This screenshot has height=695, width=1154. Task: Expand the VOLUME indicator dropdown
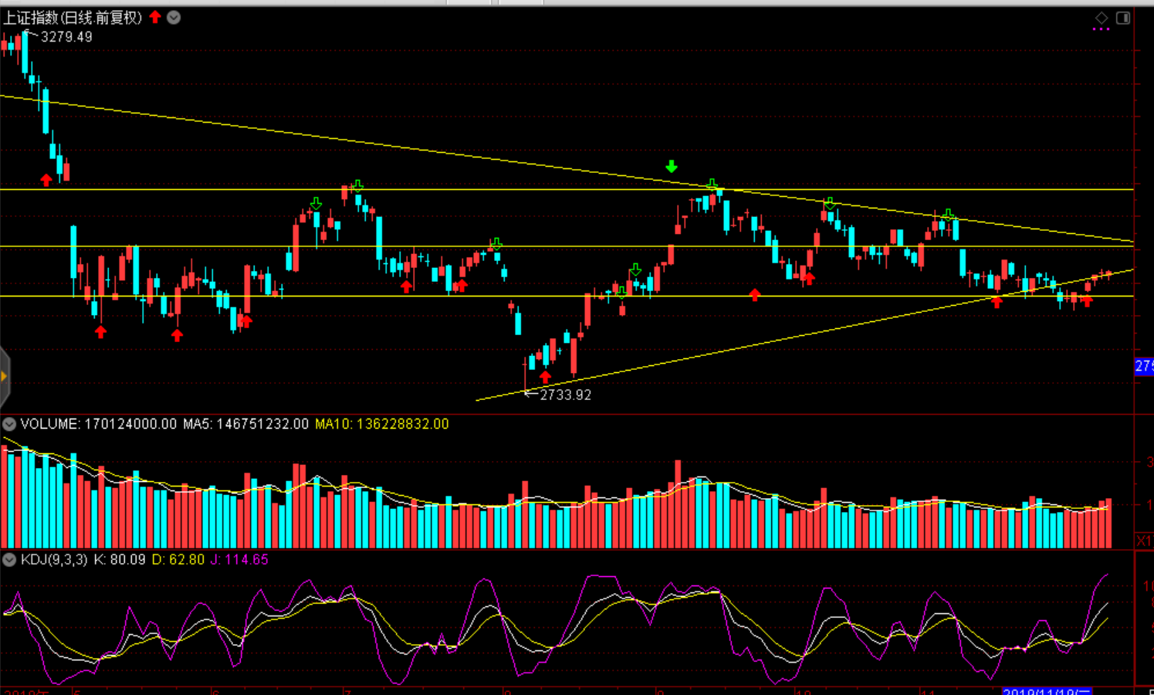point(9,424)
